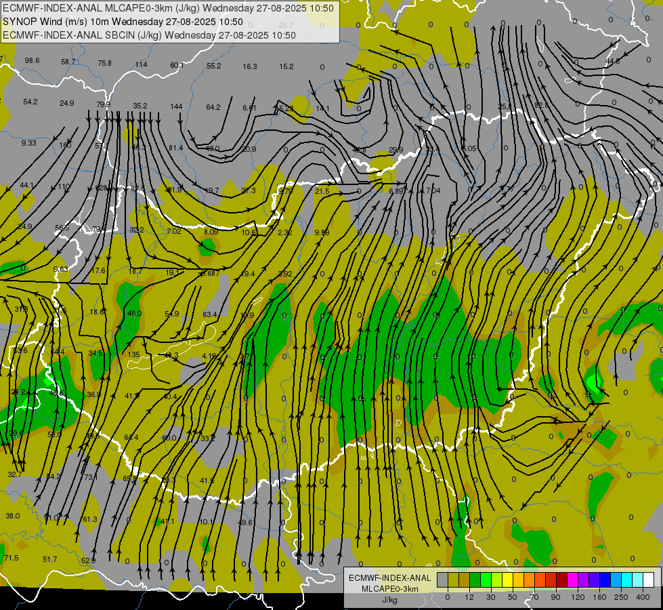Viewport: 663px width, 610px height.
Task: Select the pure blue legend swatch
Action: click(x=605, y=580)
